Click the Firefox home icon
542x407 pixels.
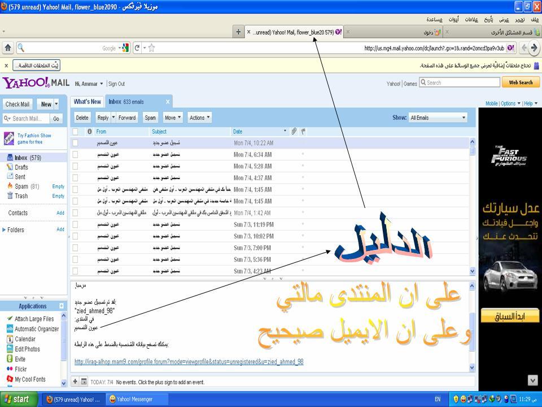pos(7,48)
